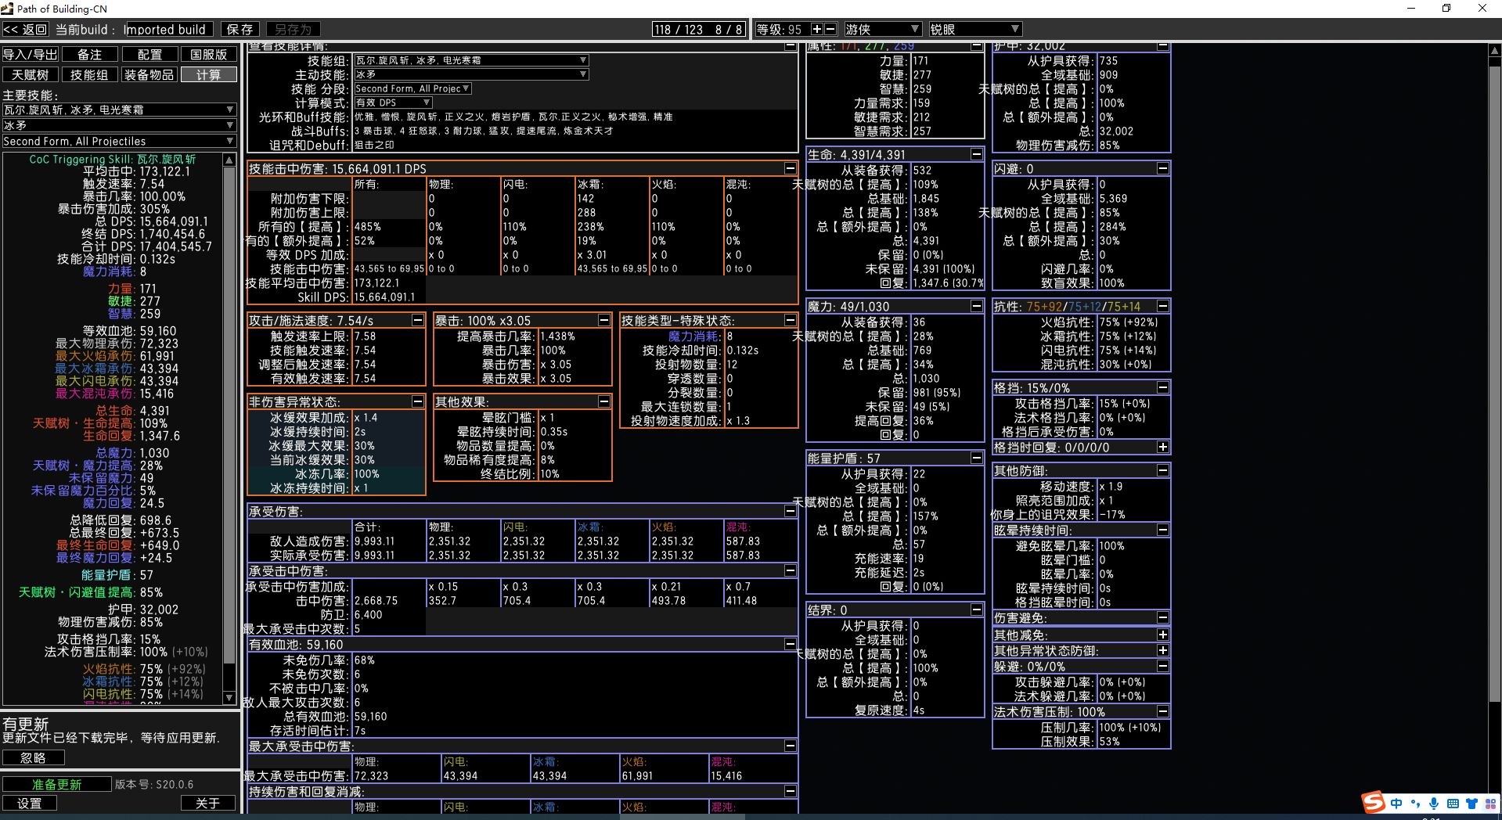Screen dimensions: 1502x820
Task: Decrease character level with the minus button
Action: click(x=830, y=29)
